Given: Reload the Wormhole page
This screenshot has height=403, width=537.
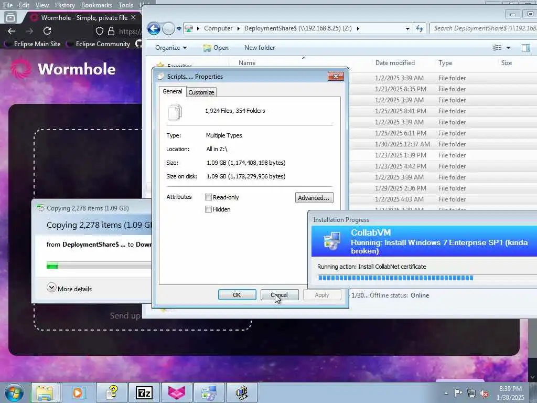Looking at the screenshot, I should coord(47,31).
